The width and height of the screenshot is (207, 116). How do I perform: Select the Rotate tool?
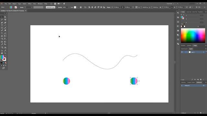(x=2, y=33)
